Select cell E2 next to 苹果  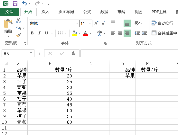(147, 76)
